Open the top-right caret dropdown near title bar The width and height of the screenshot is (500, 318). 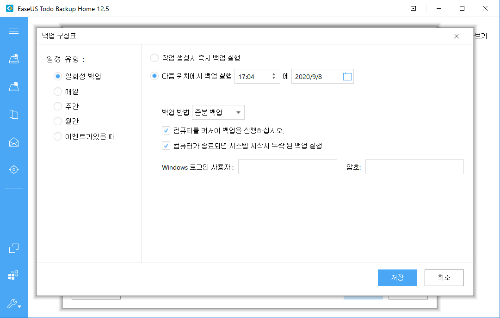[x=413, y=8]
